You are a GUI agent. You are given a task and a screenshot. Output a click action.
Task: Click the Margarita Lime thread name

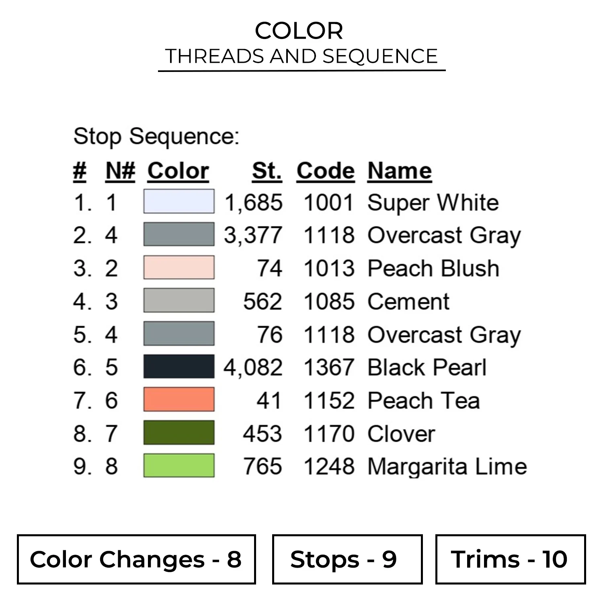point(447,467)
